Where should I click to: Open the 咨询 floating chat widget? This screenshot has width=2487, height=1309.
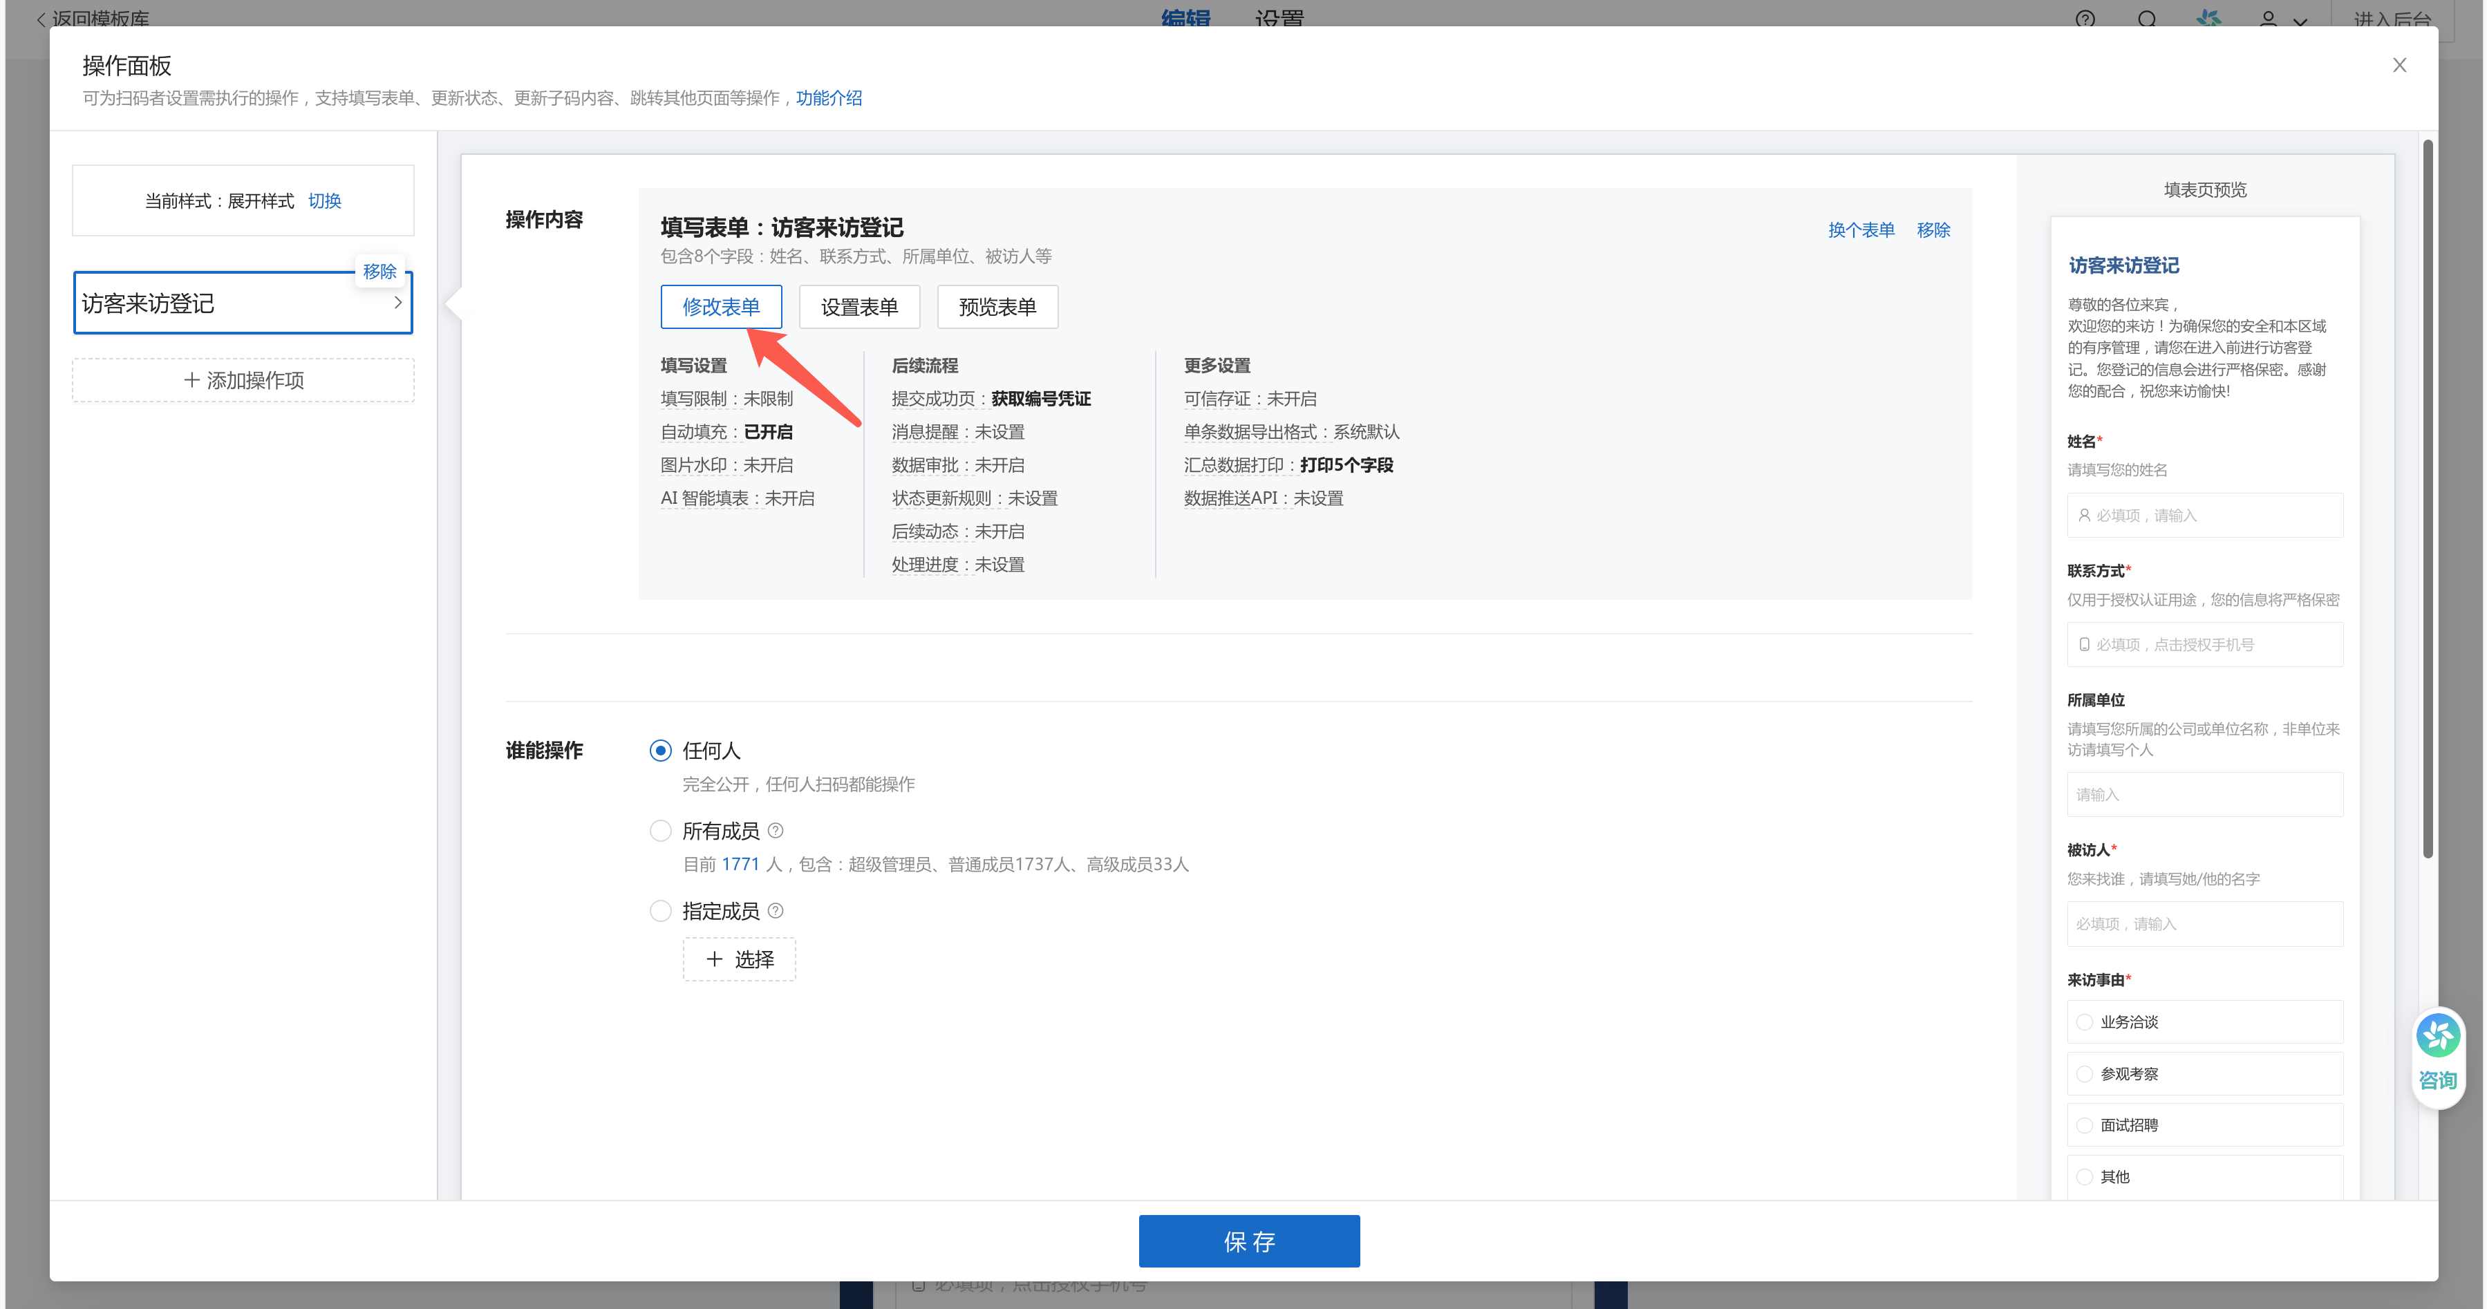pos(2438,1058)
